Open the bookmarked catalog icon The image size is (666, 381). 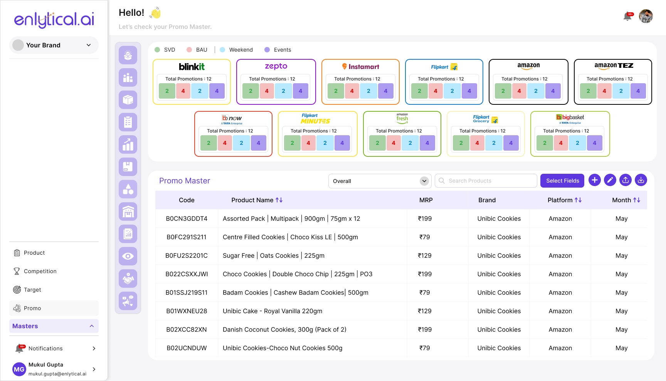pos(128,167)
